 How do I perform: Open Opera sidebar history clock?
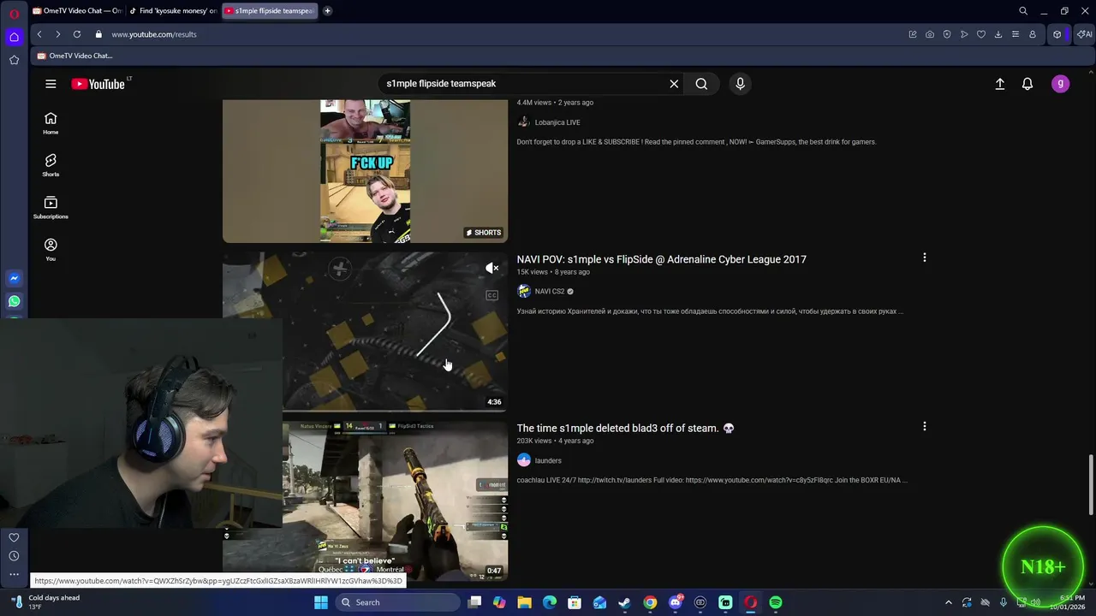(x=14, y=556)
